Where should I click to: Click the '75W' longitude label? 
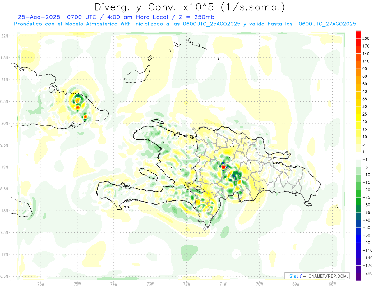[77, 284]
